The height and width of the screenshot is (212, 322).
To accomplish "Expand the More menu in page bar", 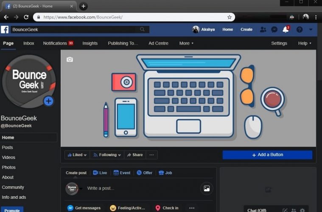I will [x=186, y=43].
